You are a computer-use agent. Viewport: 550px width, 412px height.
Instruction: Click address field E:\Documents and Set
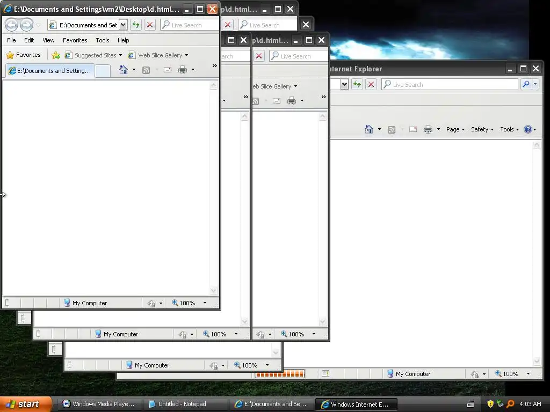click(x=84, y=25)
